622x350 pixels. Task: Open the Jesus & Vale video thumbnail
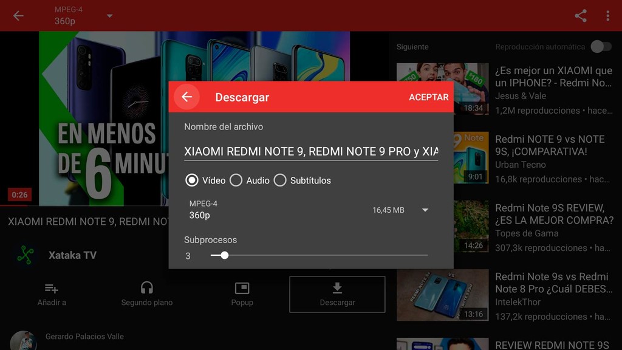tap(442, 89)
